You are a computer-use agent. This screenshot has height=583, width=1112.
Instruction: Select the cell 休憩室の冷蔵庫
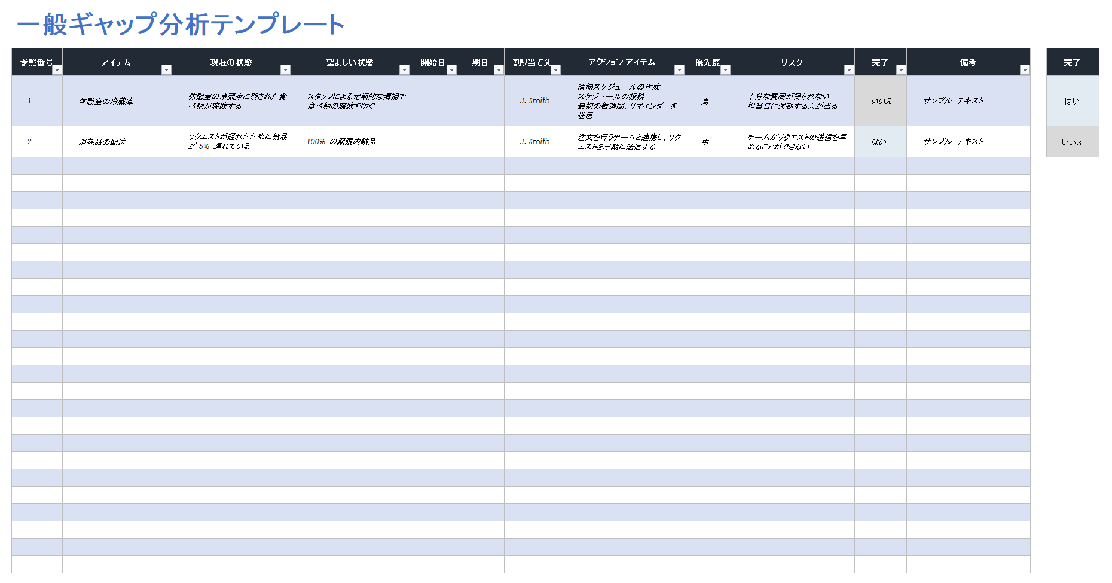pyautogui.click(x=117, y=101)
